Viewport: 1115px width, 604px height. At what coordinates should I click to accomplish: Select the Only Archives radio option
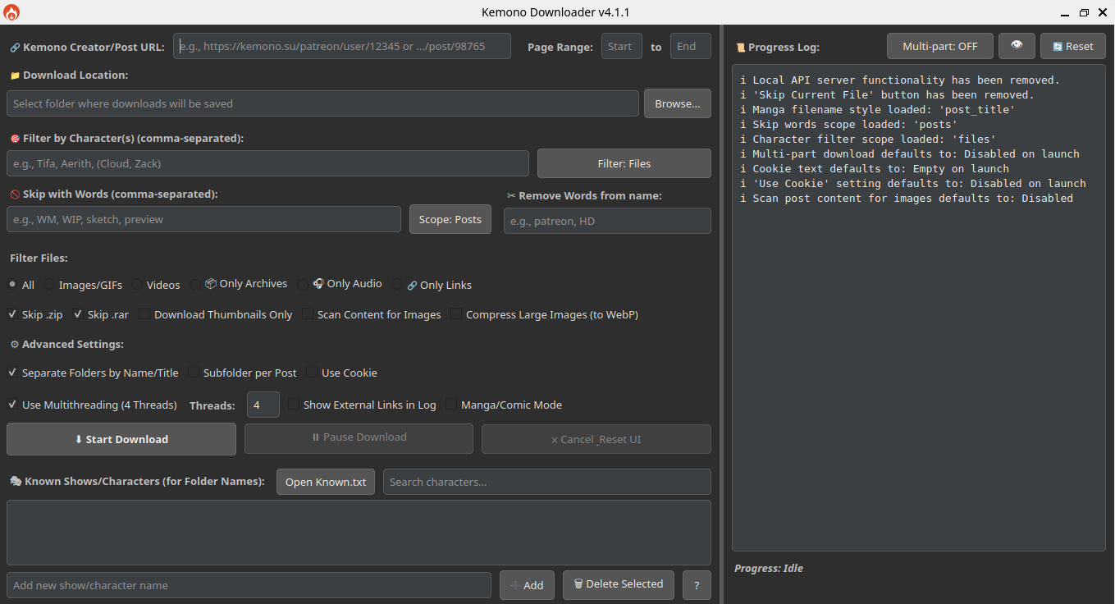[195, 285]
